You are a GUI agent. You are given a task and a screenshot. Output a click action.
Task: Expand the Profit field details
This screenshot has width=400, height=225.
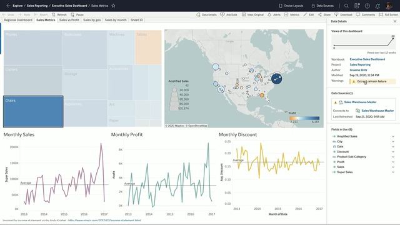coord(393,162)
